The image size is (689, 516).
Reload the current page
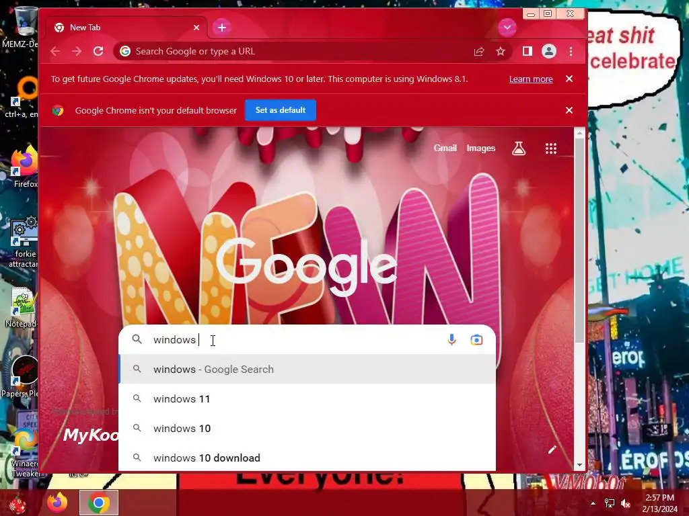98,51
